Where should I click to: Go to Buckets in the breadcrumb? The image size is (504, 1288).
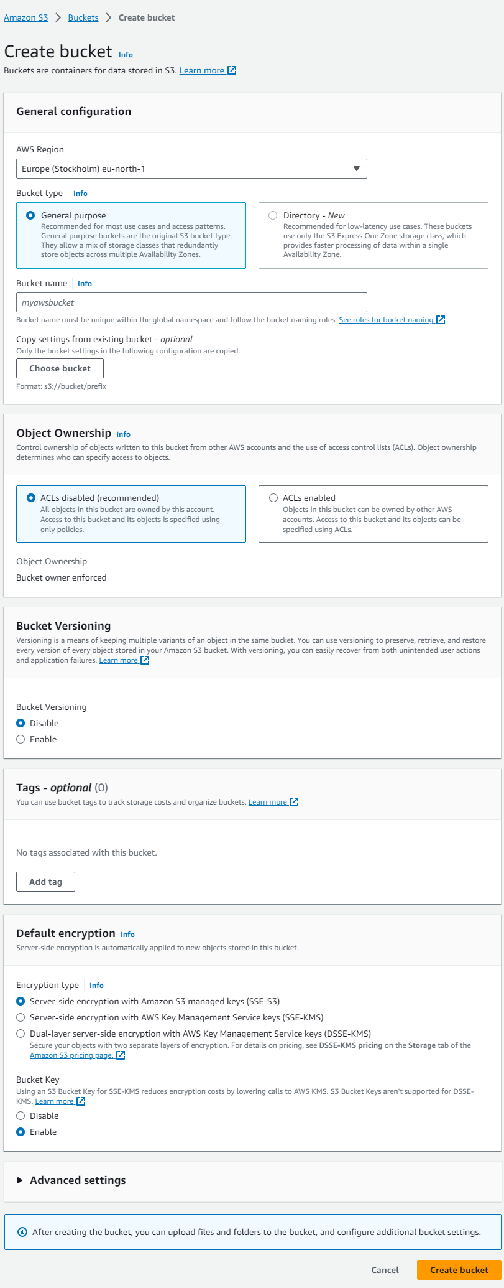(x=83, y=17)
